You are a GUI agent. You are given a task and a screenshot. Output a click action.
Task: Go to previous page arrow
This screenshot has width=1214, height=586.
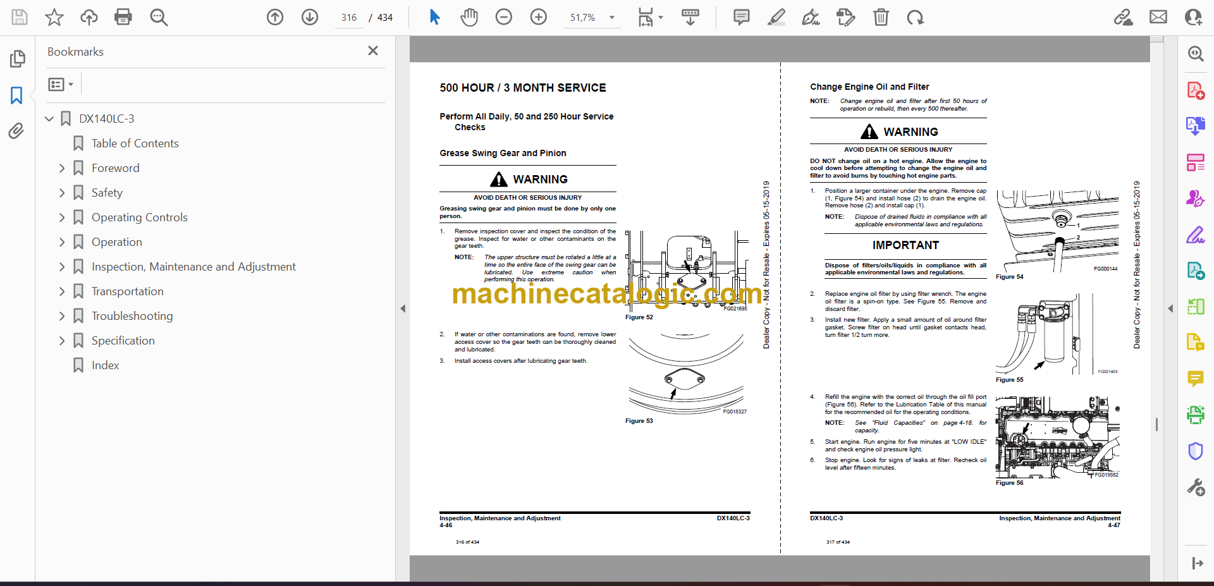275,17
